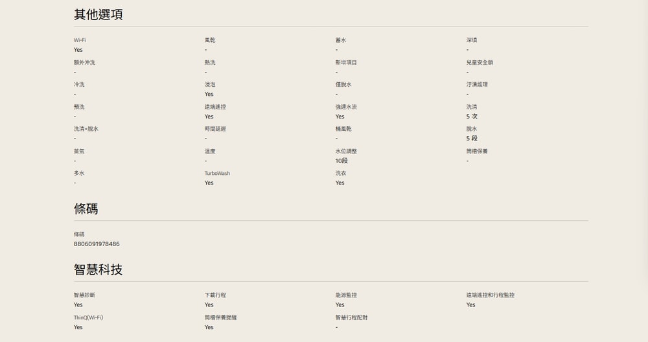Click the ThinQ(Wi-Fi) spec label
Image resolution: width=648 pixels, height=342 pixels.
[88, 317]
